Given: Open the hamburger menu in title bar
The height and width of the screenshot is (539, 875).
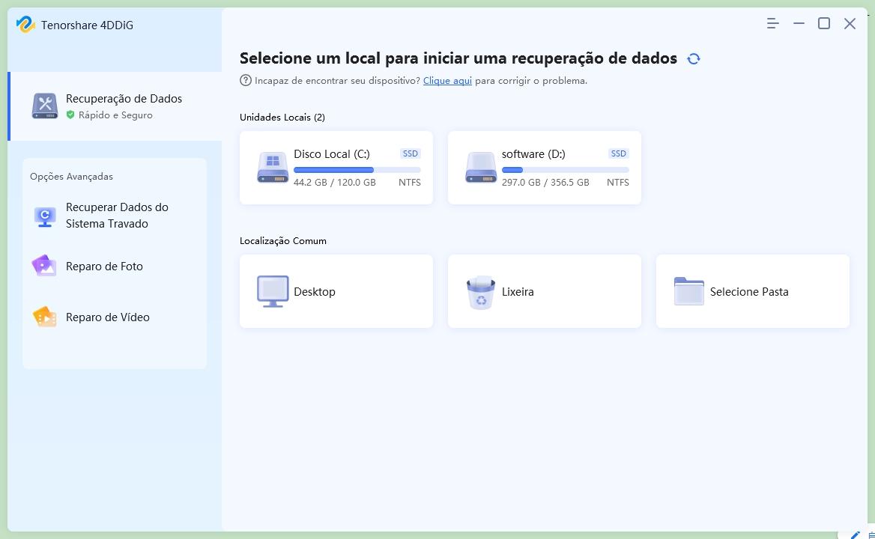Looking at the screenshot, I should point(773,24).
